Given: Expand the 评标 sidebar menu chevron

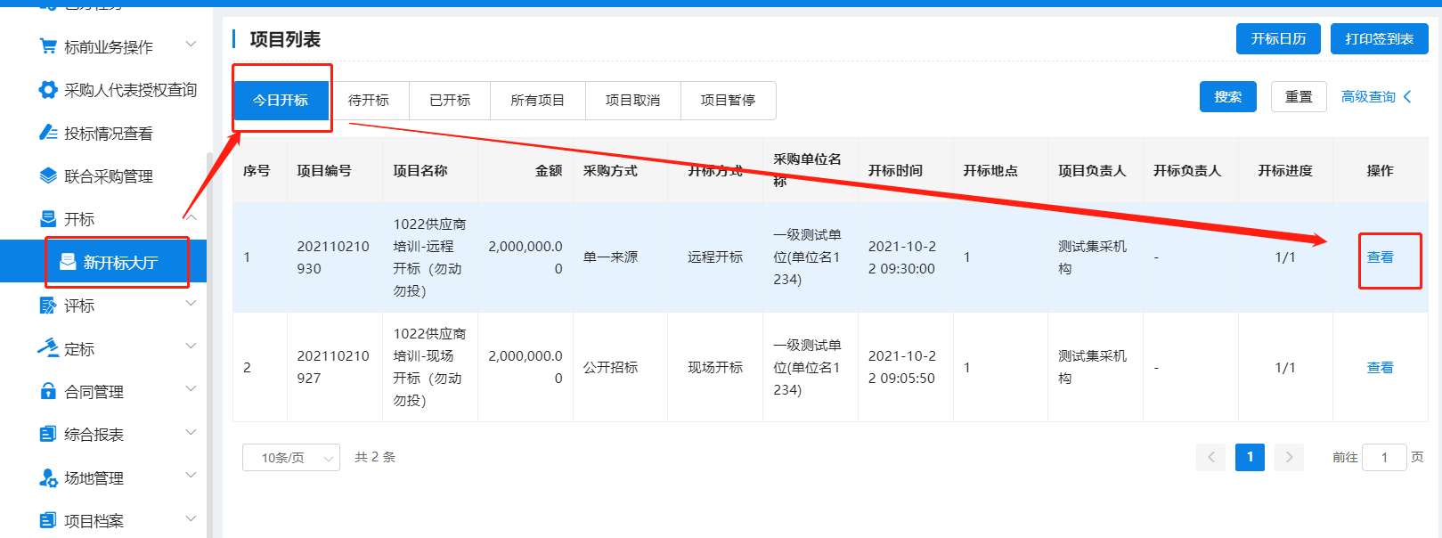Looking at the screenshot, I should coord(190,305).
